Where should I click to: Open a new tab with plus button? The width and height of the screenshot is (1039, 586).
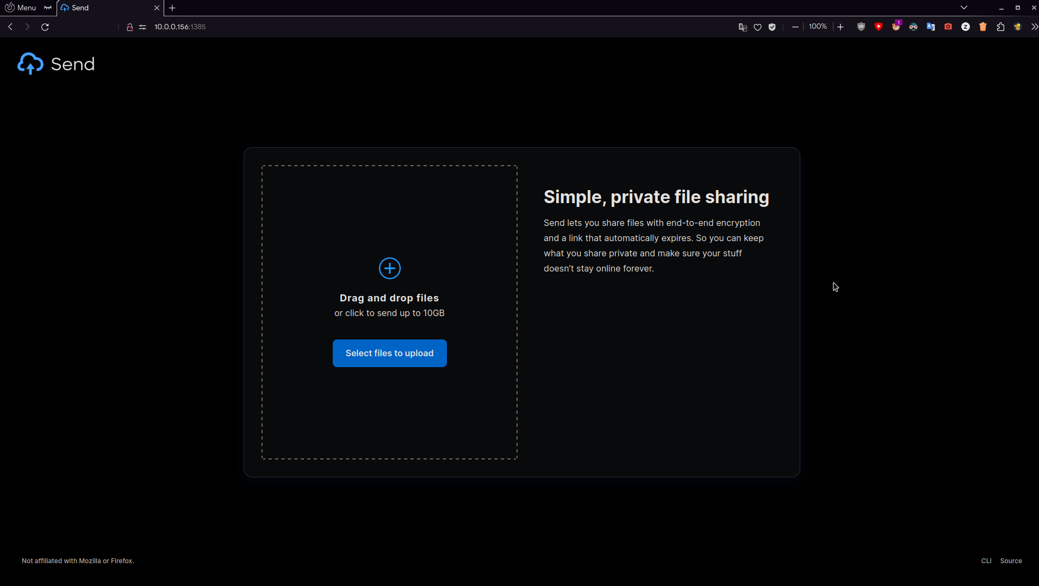(x=172, y=8)
